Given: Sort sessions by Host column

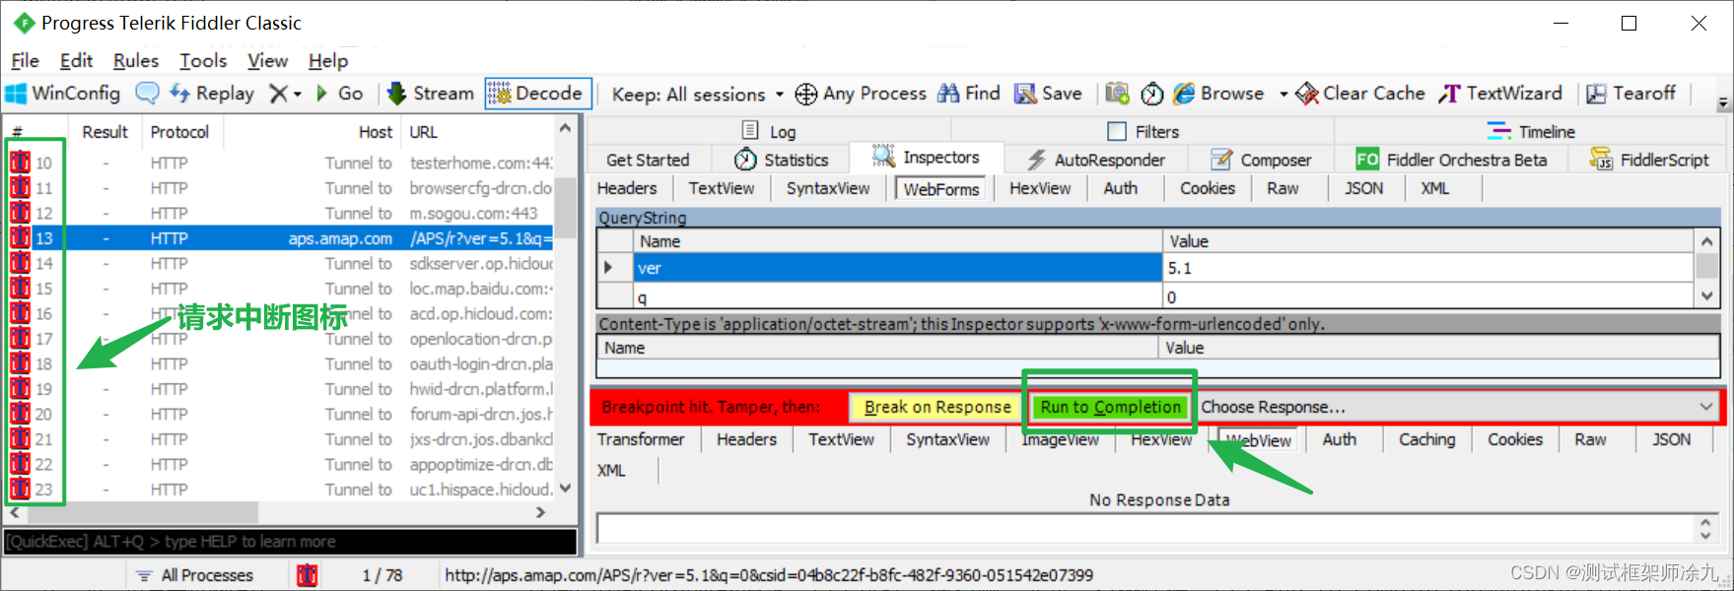Looking at the screenshot, I should (376, 132).
